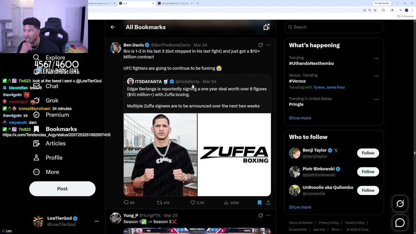Open options for Pringle trend

(x=376, y=99)
